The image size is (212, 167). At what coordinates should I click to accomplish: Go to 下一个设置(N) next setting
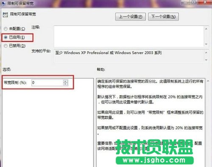point(163,17)
